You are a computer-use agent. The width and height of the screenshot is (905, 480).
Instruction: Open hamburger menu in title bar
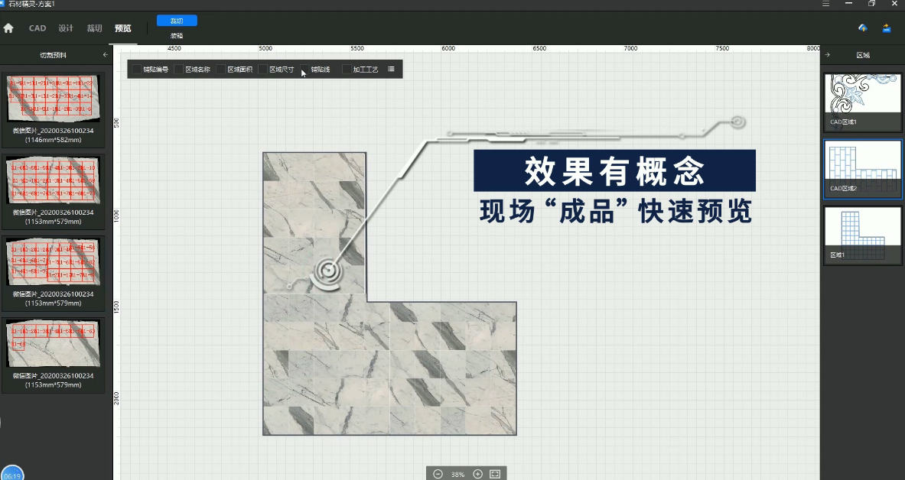click(825, 4)
